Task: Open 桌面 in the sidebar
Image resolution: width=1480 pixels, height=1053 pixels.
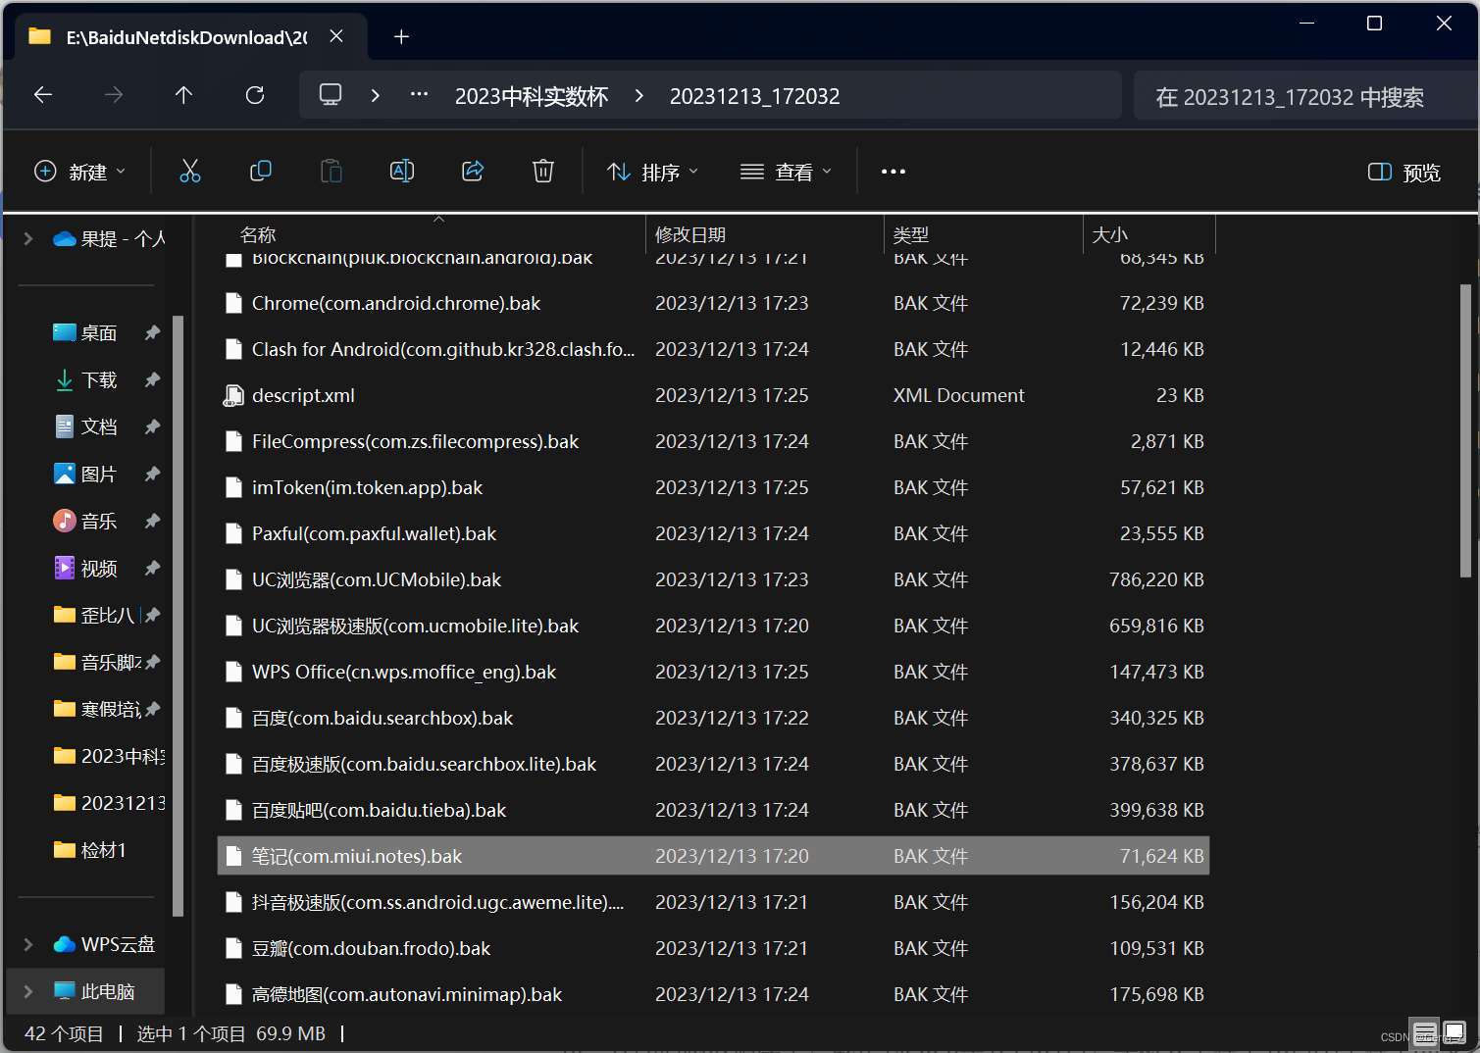Action: pyautogui.click(x=98, y=333)
